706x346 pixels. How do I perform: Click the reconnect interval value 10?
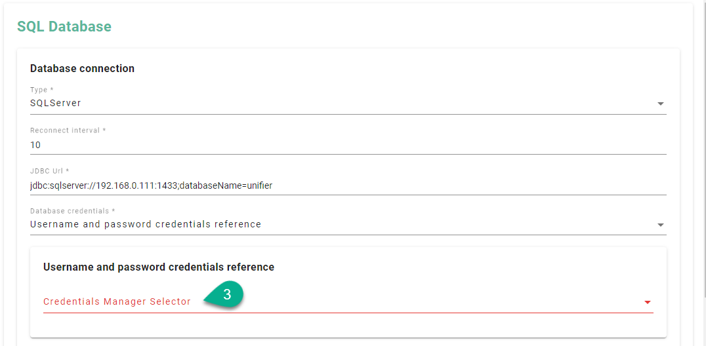(x=35, y=145)
